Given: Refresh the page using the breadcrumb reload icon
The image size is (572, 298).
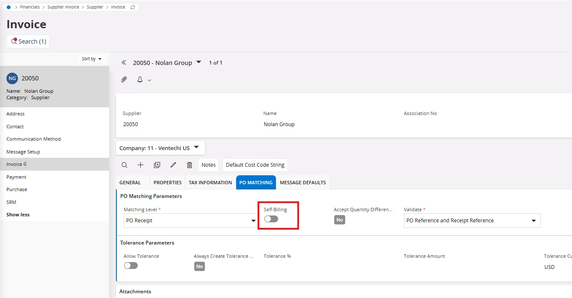Looking at the screenshot, I should coord(133,7).
